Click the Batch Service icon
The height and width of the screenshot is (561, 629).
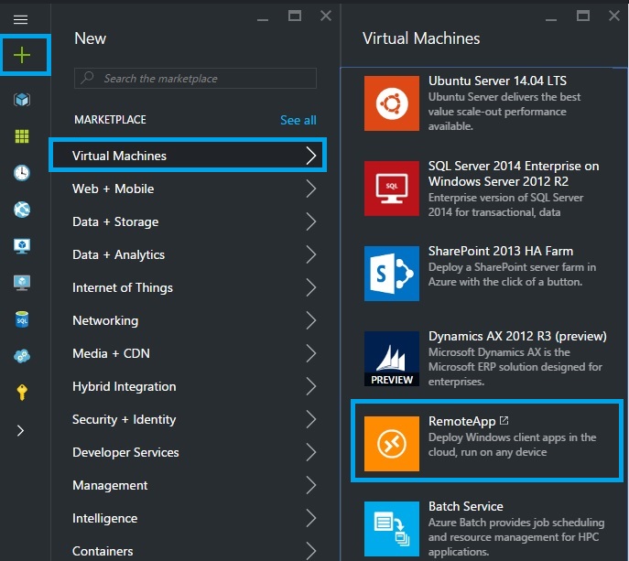[391, 528]
